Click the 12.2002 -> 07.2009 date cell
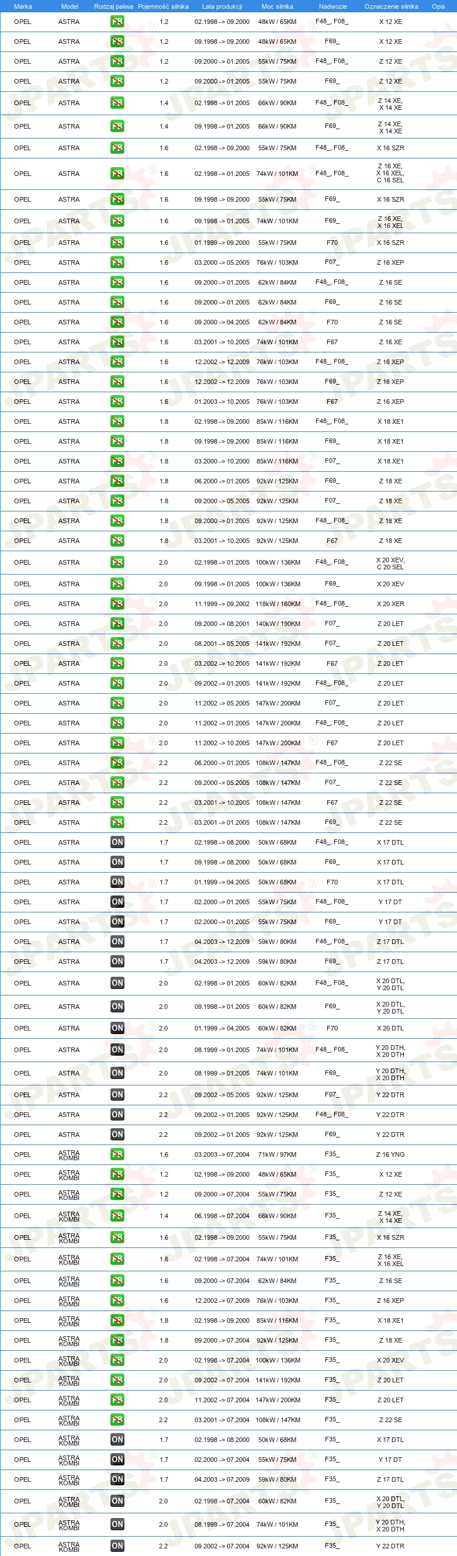Screen dimensions: 457x1556 pos(222,1301)
